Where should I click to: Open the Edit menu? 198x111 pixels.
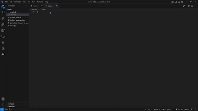point(11,2)
